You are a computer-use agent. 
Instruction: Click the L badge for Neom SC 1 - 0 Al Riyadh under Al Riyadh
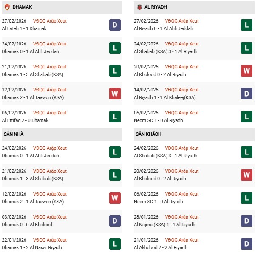[246, 117]
